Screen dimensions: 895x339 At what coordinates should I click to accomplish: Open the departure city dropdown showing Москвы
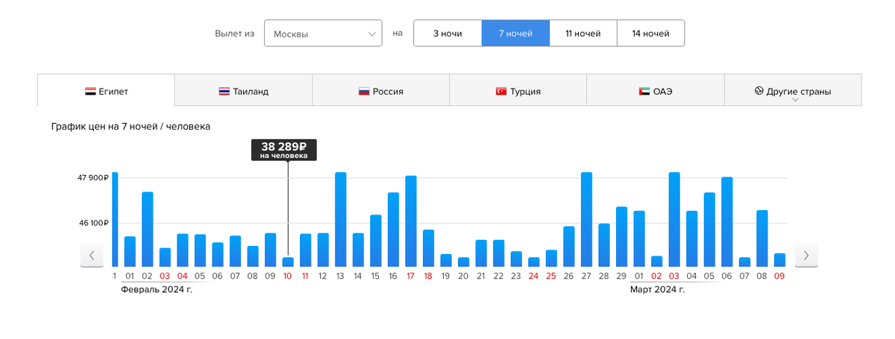click(323, 34)
